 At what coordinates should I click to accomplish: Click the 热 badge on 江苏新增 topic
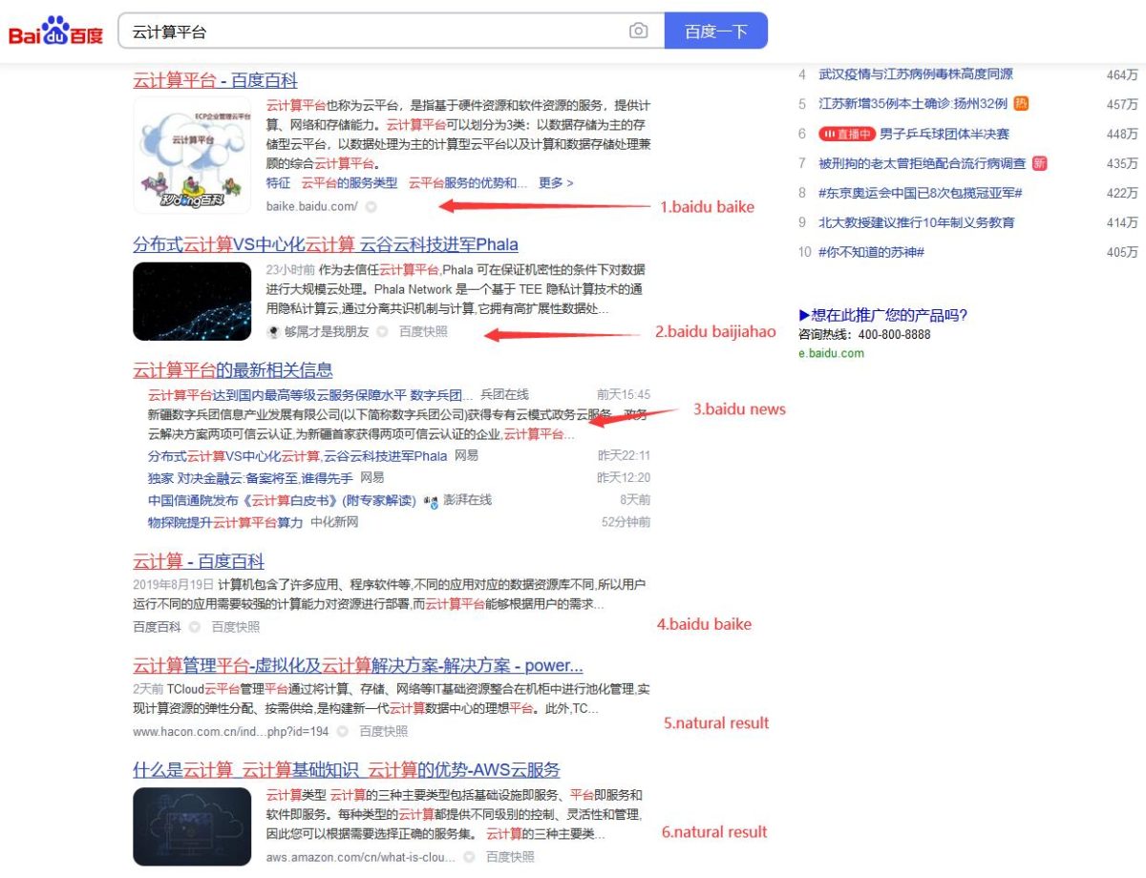click(1021, 103)
